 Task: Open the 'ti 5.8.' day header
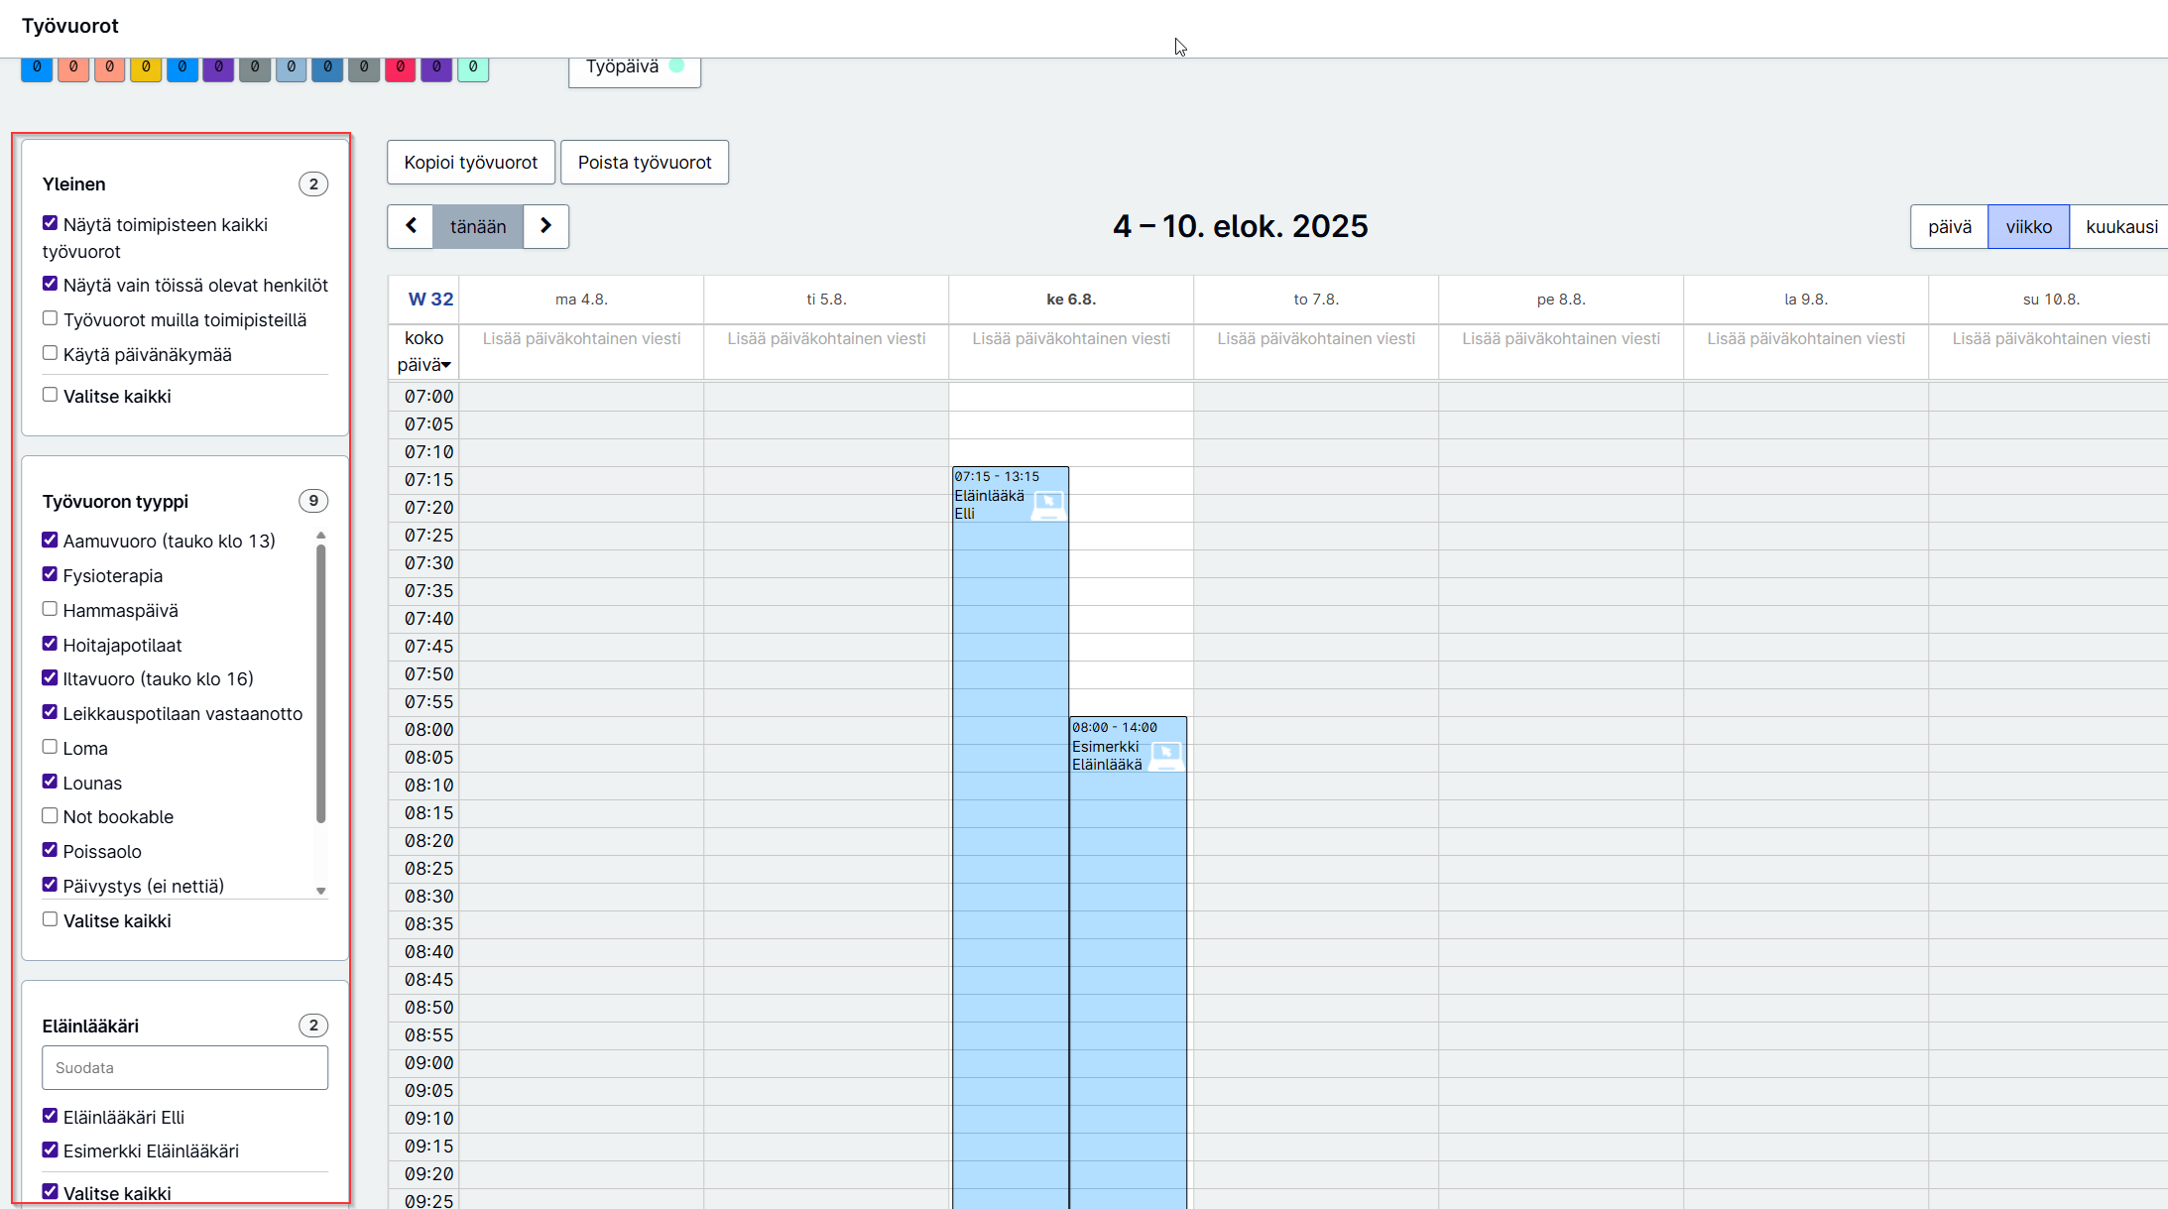click(826, 300)
